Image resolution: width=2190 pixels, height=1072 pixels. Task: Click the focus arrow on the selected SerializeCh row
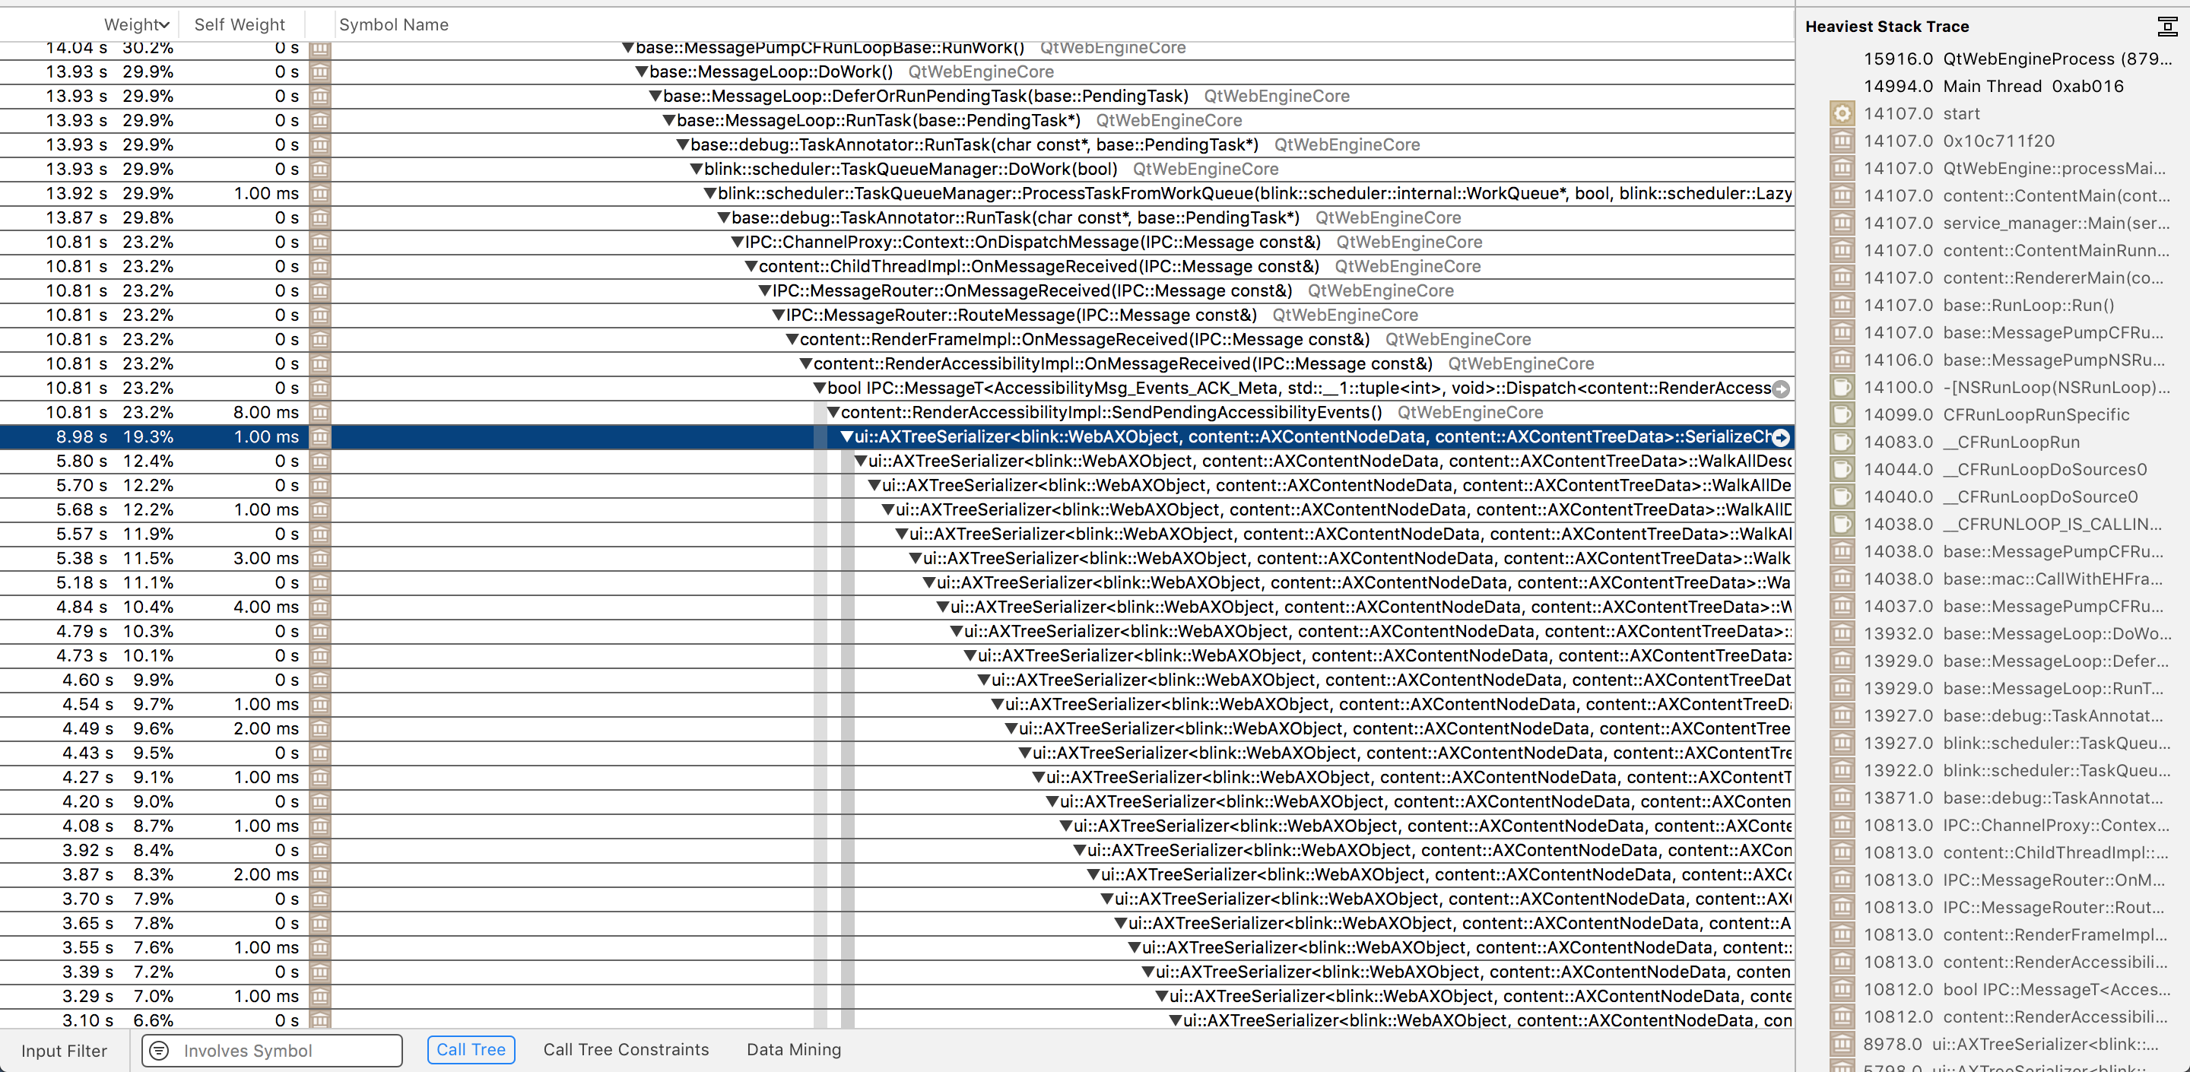(1782, 437)
